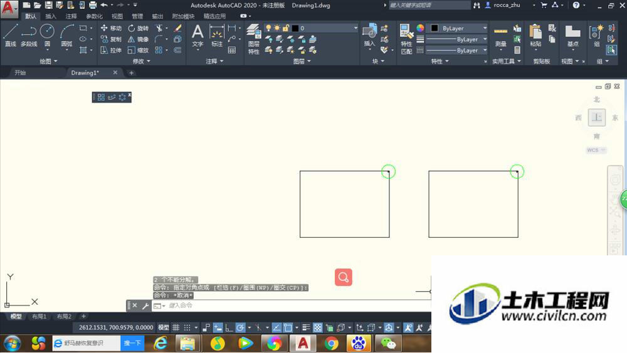Toggle drawing grid display in status bar
Image resolution: width=627 pixels, height=353 pixels.
(x=176, y=328)
